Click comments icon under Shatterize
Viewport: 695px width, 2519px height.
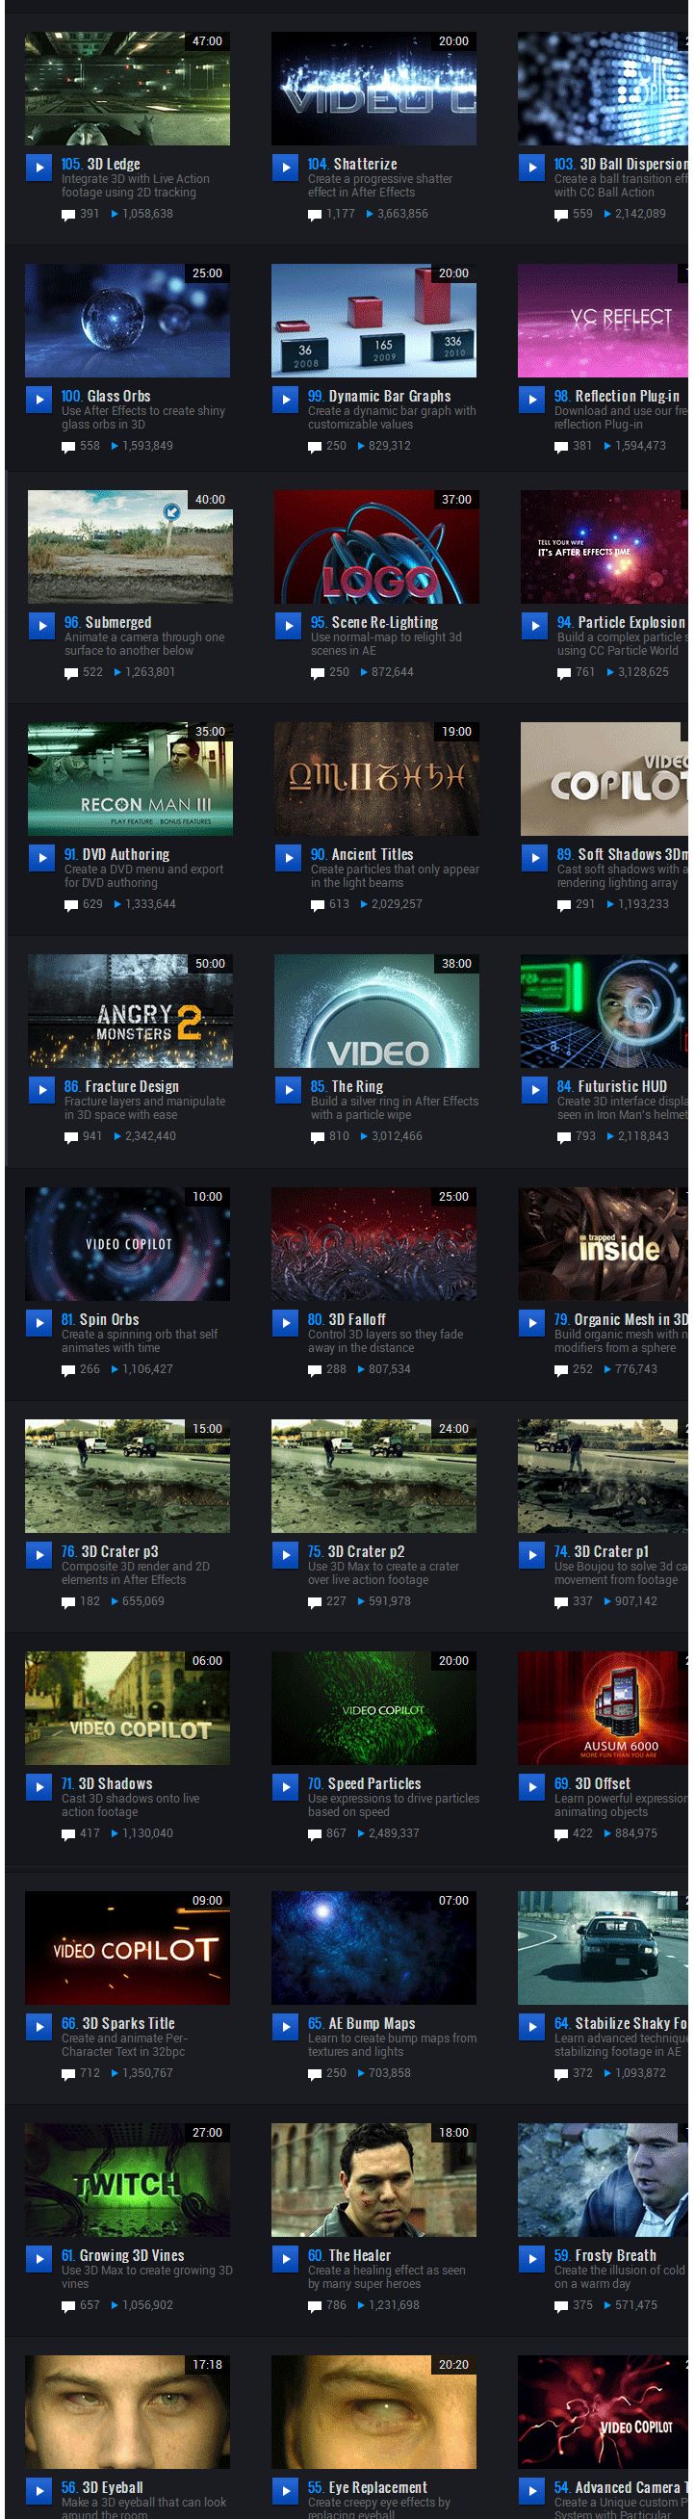(x=315, y=214)
